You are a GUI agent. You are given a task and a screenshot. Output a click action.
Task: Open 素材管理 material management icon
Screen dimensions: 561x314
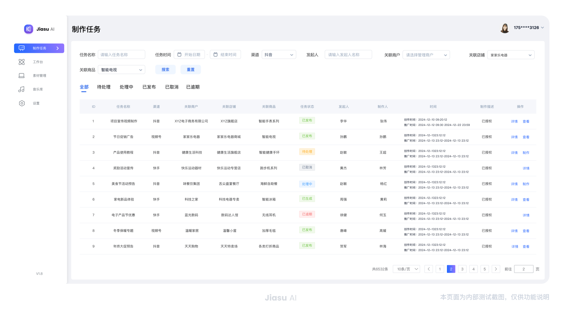coord(22,76)
